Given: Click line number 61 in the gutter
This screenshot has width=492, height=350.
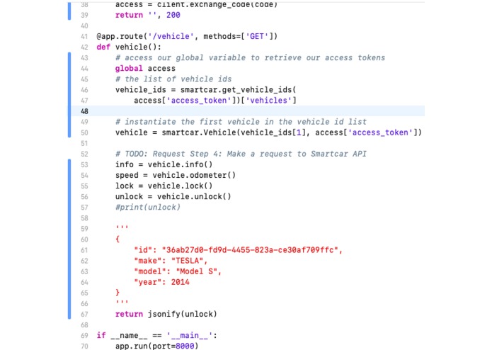Looking at the screenshot, I should point(84,250).
